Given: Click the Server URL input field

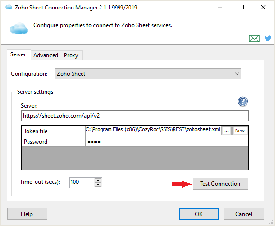Looking at the screenshot, I should [x=135, y=116].
